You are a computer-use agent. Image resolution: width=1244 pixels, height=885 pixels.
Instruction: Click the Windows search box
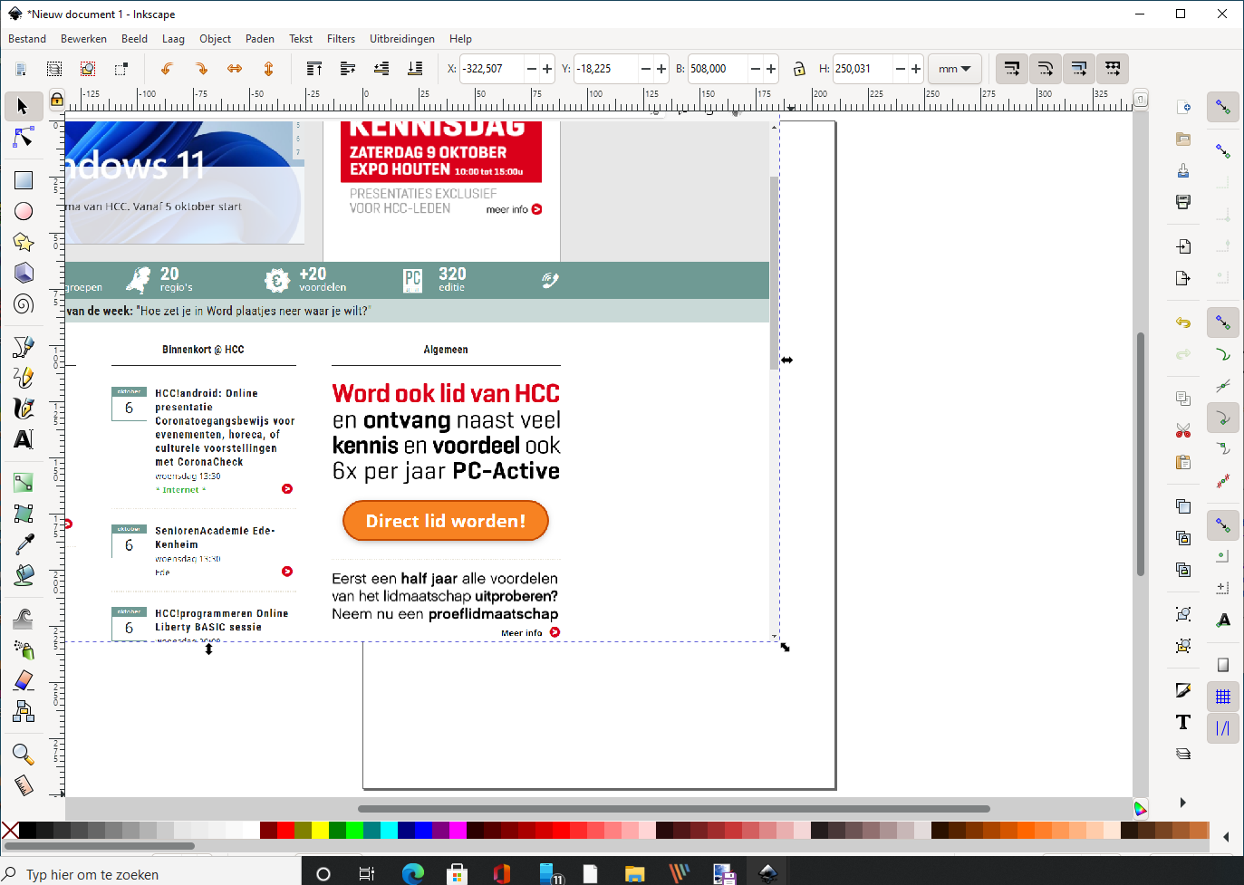150,874
